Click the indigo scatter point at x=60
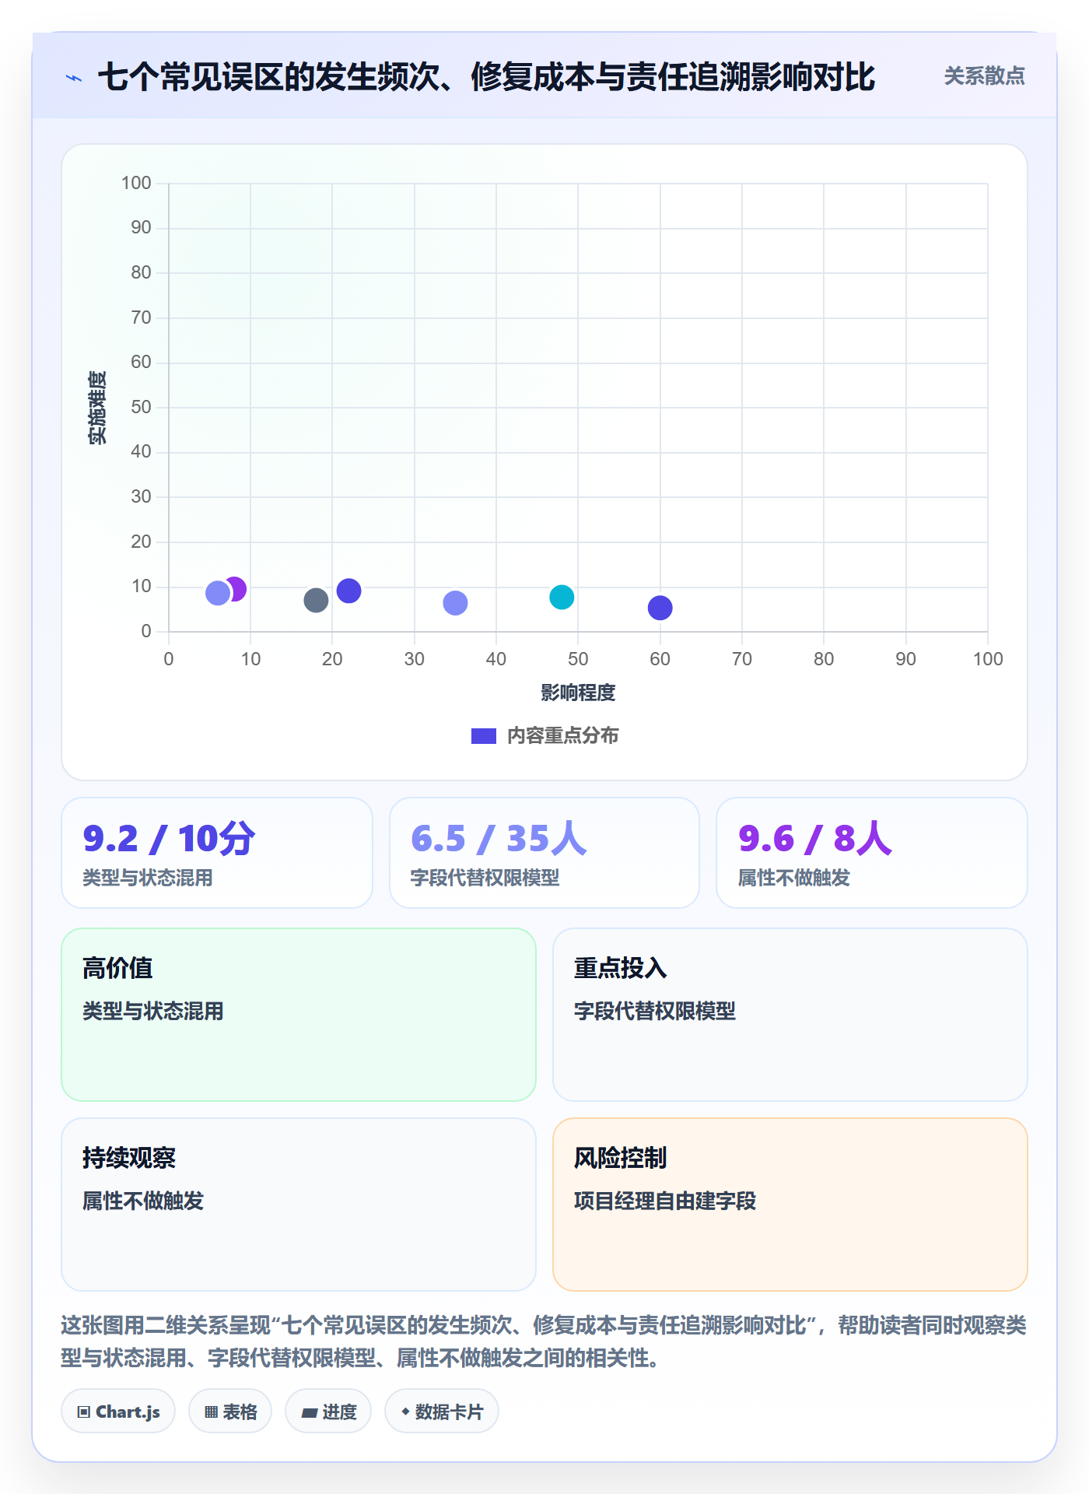The height and width of the screenshot is (1494, 1089). [x=660, y=608]
